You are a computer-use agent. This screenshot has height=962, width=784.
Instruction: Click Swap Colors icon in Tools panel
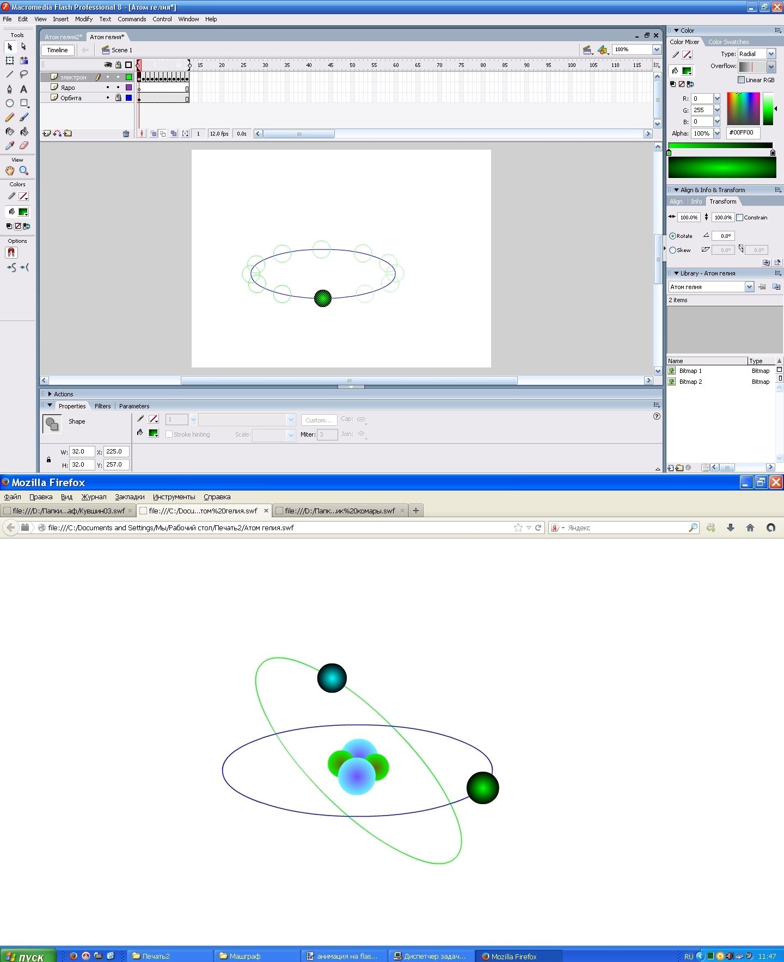pos(27,226)
